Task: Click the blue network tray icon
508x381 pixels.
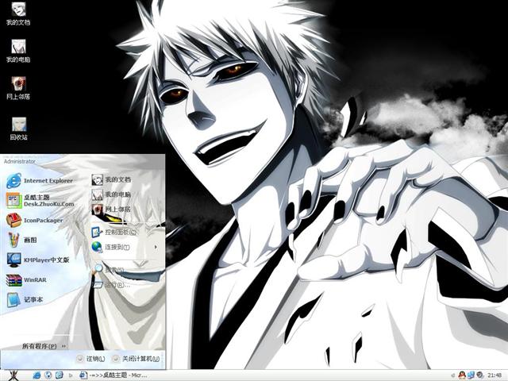Action: coord(471,375)
